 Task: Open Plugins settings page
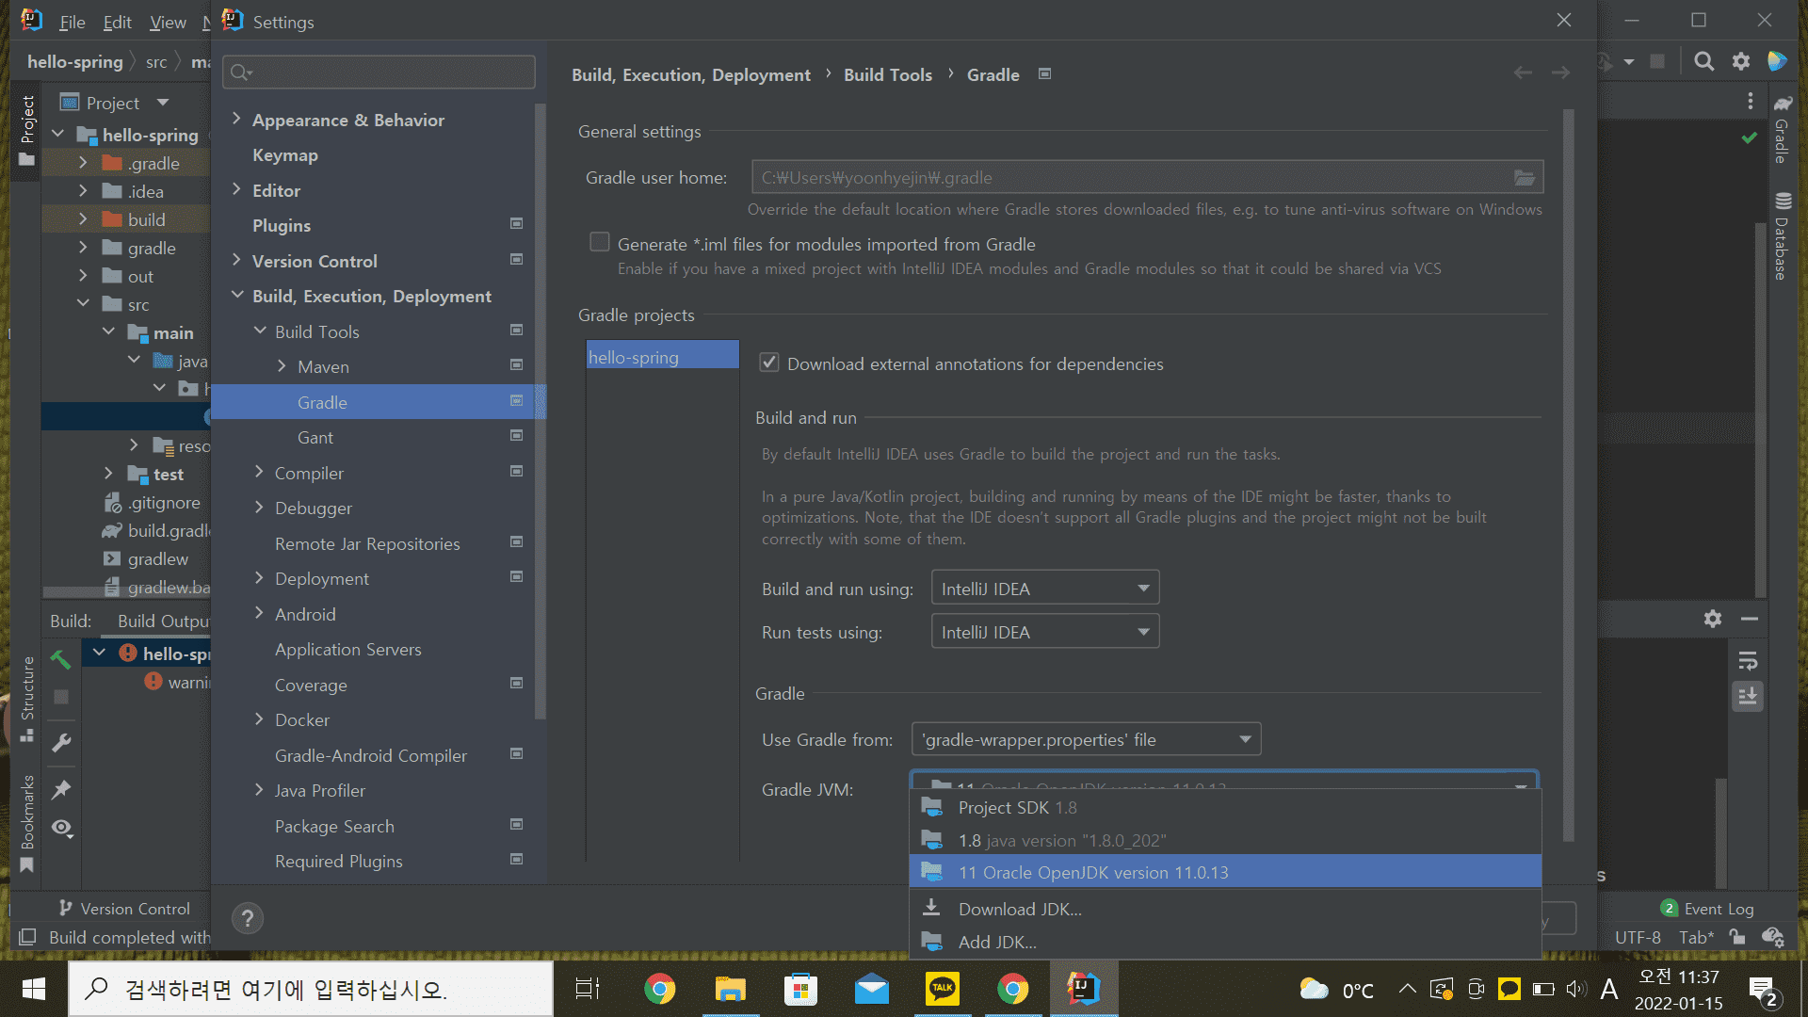pyautogui.click(x=281, y=225)
